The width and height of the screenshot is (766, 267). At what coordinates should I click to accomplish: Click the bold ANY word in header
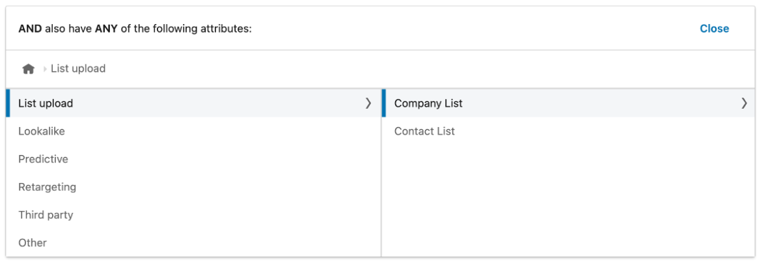[106, 29]
